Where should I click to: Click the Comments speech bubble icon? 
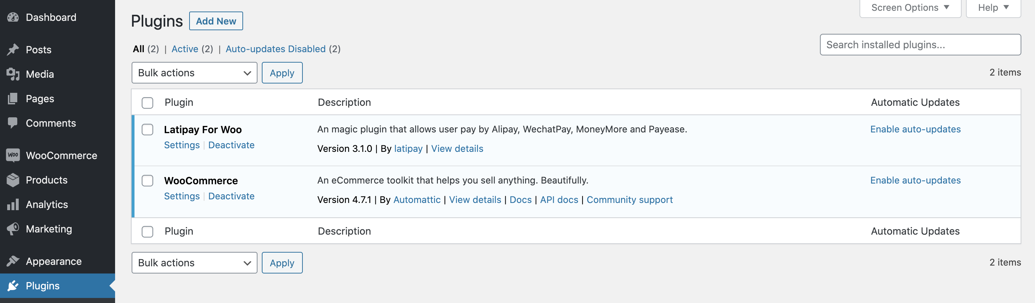[x=13, y=123]
